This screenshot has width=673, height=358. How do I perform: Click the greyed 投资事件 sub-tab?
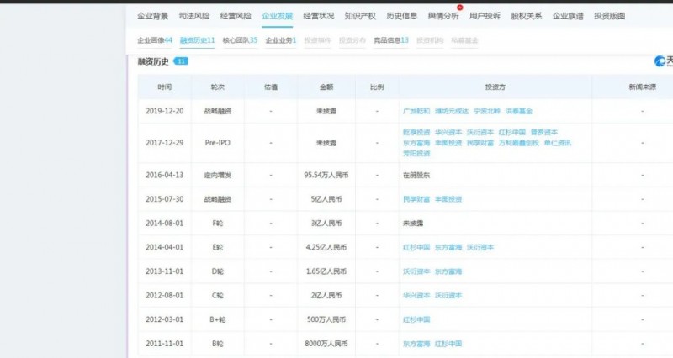point(318,40)
